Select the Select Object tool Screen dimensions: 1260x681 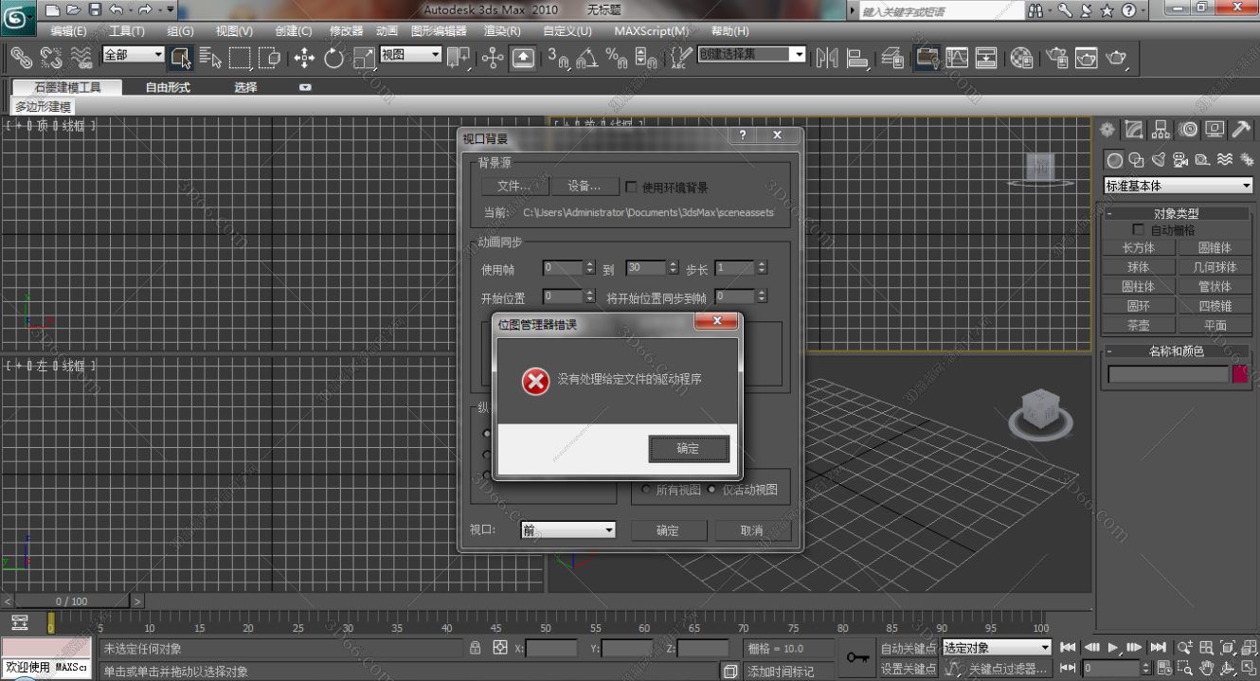pyautogui.click(x=180, y=58)
